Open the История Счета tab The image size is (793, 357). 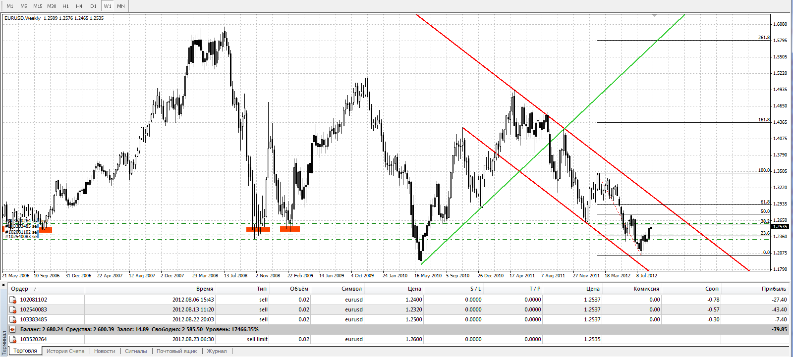coord(65,351)
